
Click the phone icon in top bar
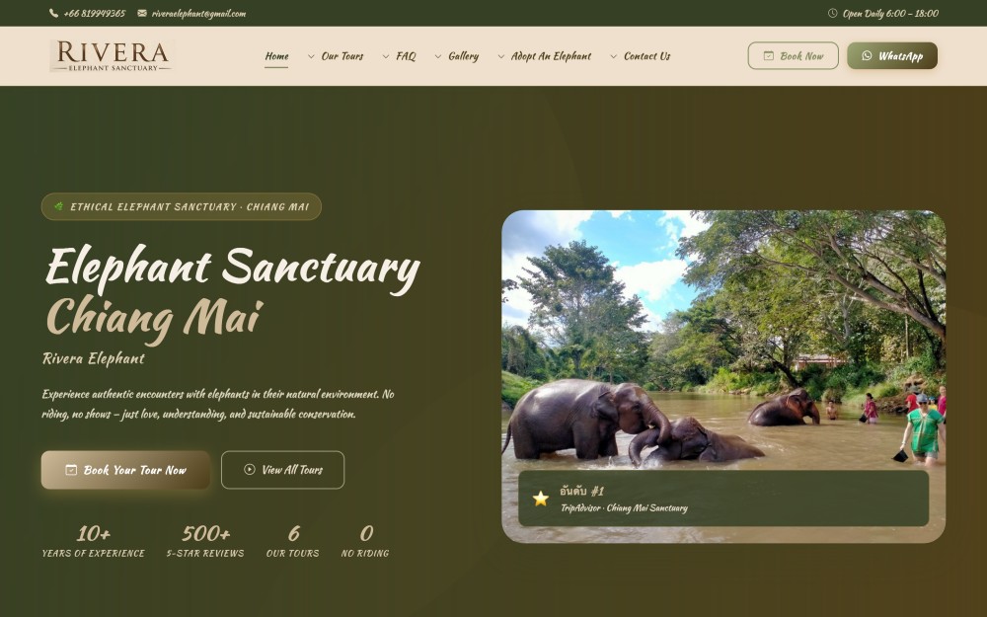[53, 13]
